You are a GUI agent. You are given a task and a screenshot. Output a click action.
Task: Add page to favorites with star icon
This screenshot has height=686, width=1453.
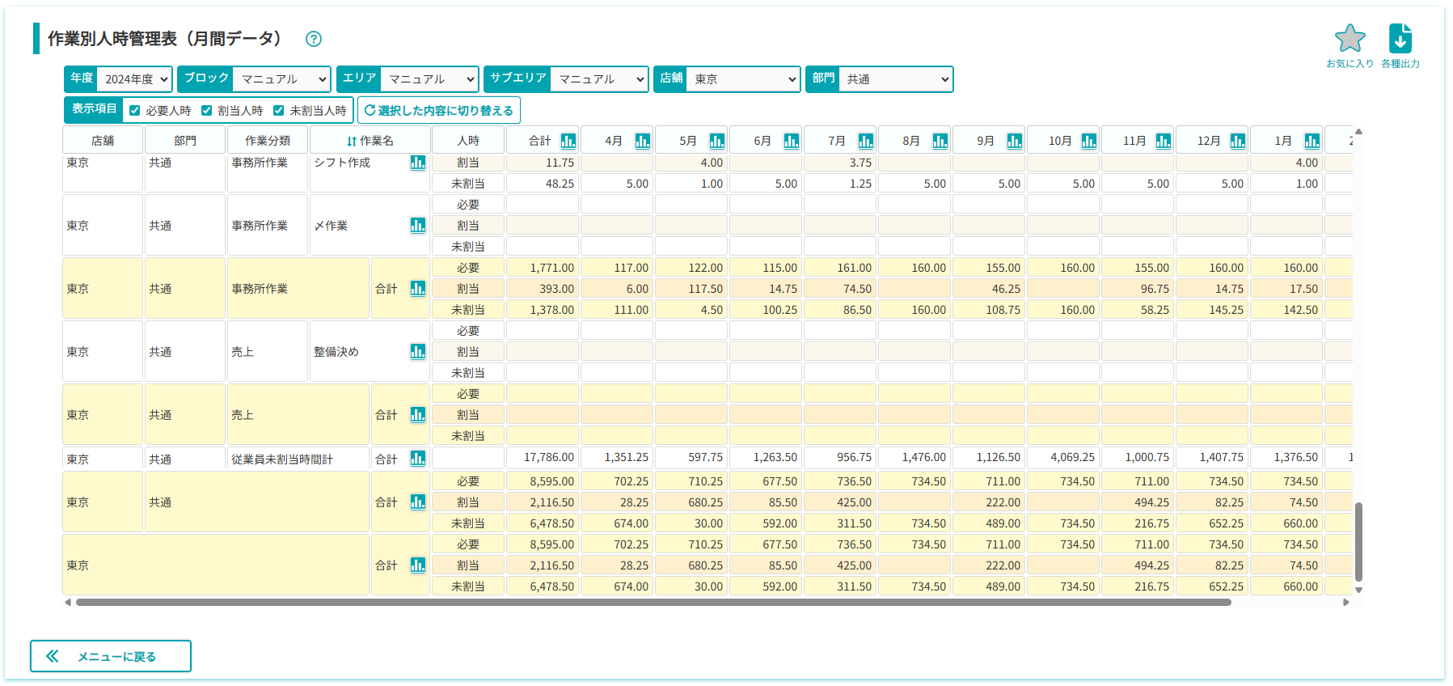tap(1350, 39)
